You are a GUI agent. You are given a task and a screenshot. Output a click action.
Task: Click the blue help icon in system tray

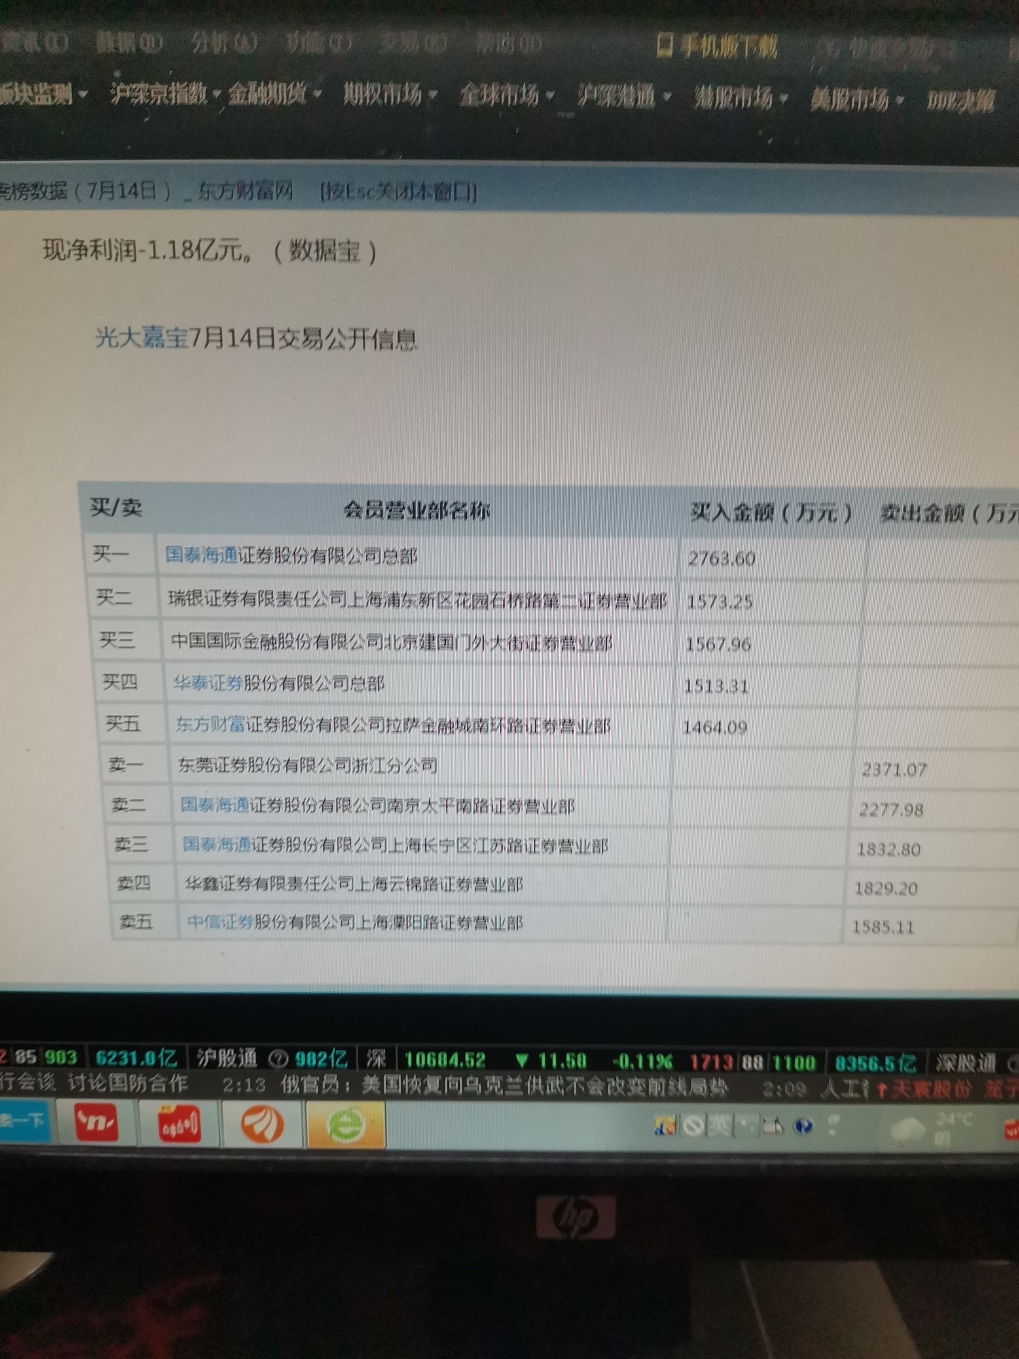tap(803, 1127)
